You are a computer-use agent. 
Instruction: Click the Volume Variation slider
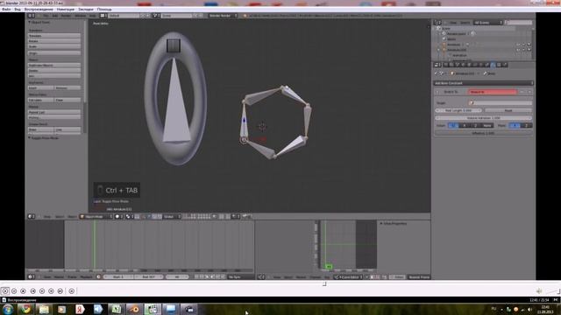click(483, 118)
